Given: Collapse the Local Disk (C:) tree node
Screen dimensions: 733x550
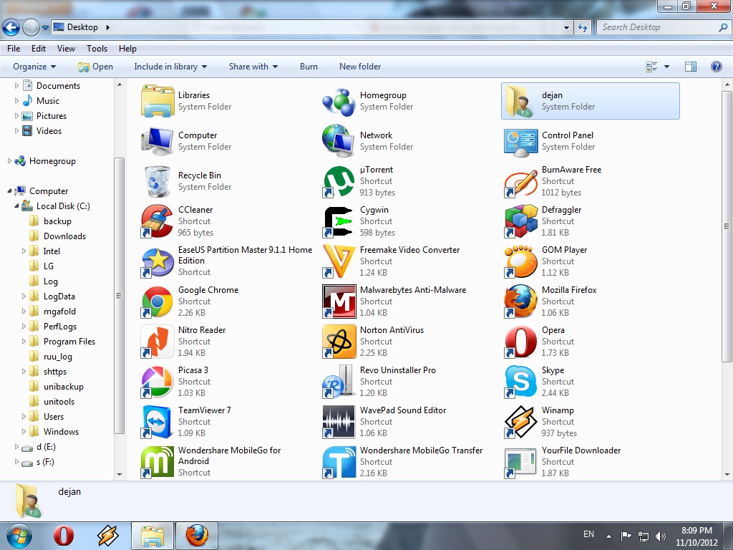Looking at the screenshot, I should [x=17, y=206].
